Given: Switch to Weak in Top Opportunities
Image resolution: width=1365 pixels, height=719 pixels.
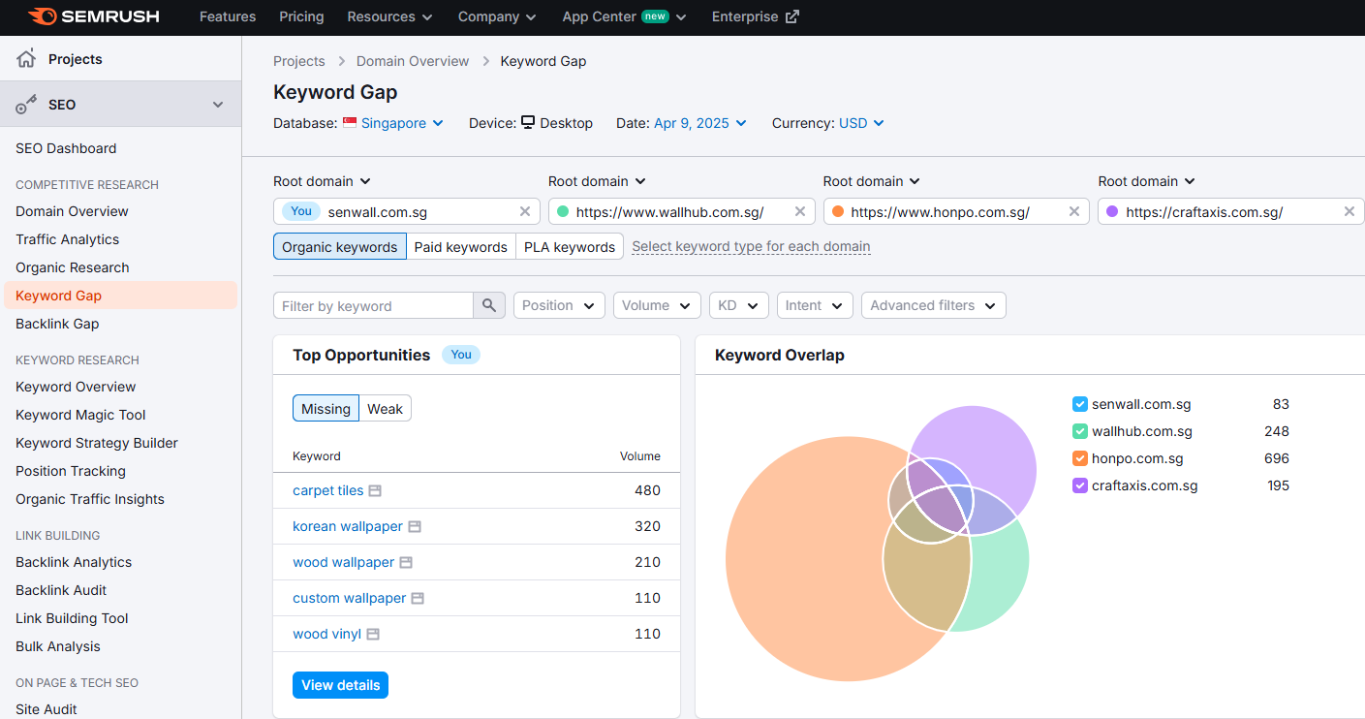Looking at the screenshot, I should (385, 409).
